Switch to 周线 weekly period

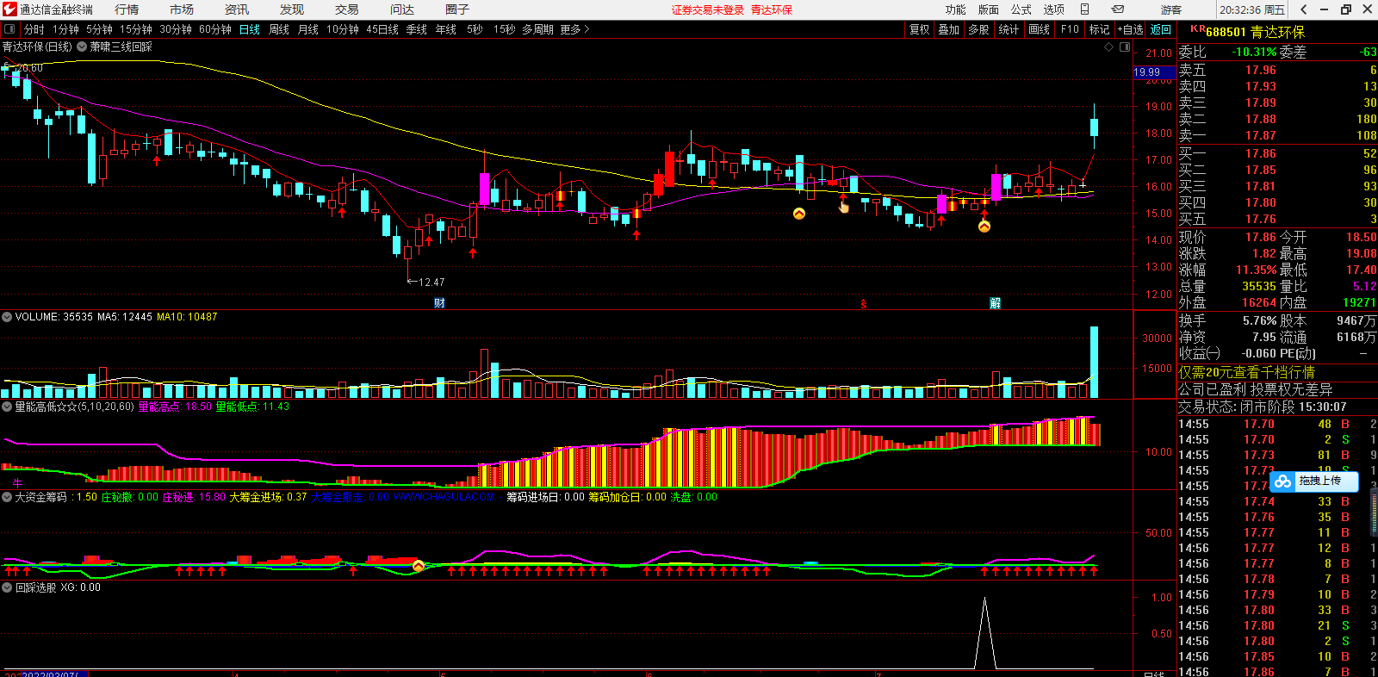279,29
